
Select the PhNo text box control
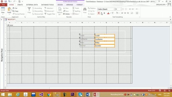(105, 43)
